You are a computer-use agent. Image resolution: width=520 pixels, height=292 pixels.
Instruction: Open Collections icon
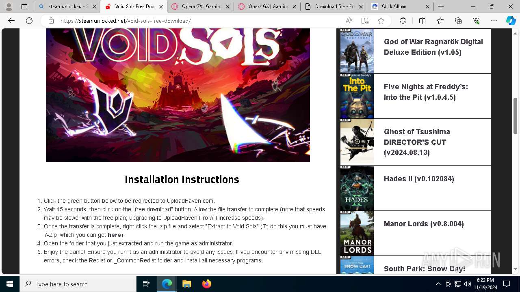[x=458, y=21]
